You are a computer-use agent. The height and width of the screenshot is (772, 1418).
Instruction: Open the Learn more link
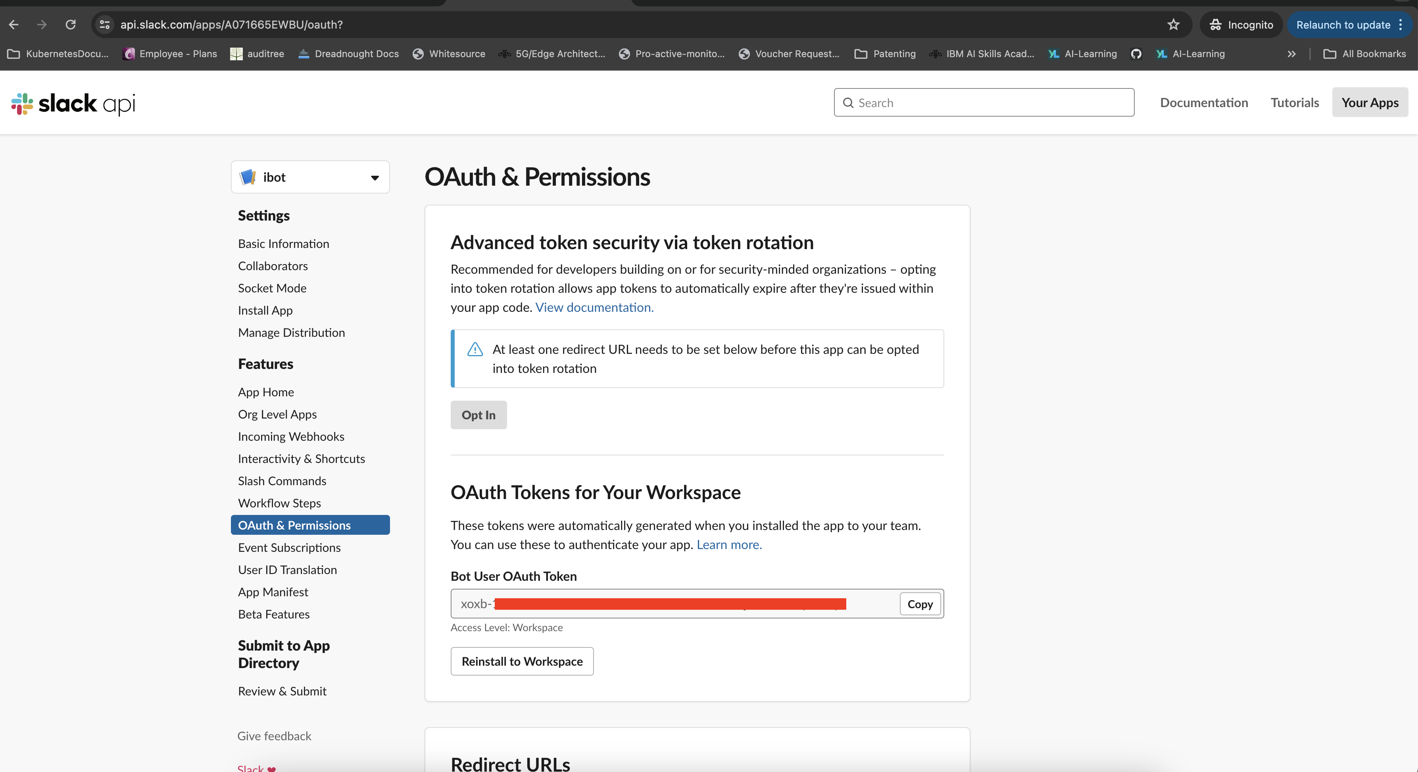(729, 545)
